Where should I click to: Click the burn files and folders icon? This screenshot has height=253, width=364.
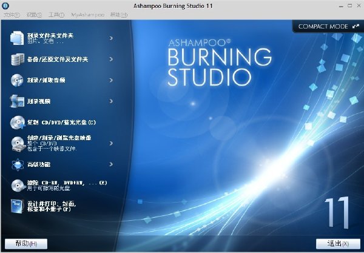(17, 38)
